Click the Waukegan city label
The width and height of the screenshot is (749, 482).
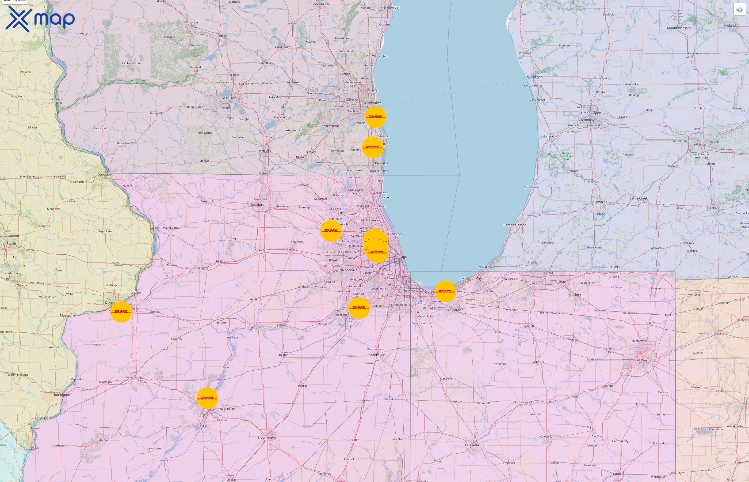(x=380, y=193)
